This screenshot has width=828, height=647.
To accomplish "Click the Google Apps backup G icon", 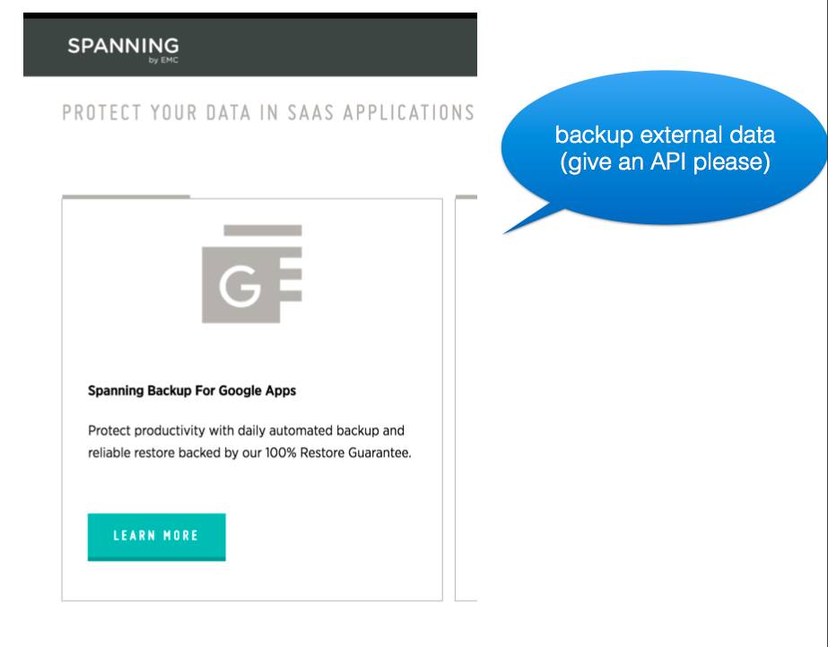I will click(252, 274).
